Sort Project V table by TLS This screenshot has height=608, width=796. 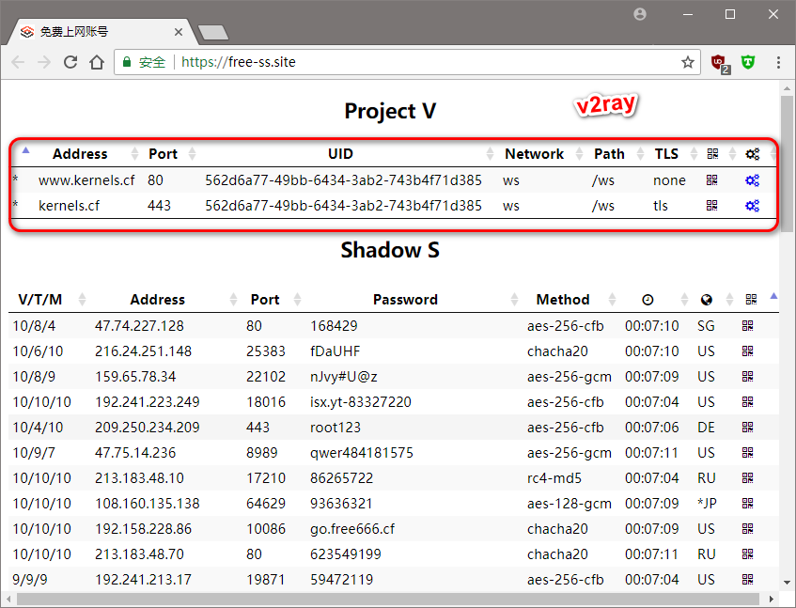click(x=666, y=154)
